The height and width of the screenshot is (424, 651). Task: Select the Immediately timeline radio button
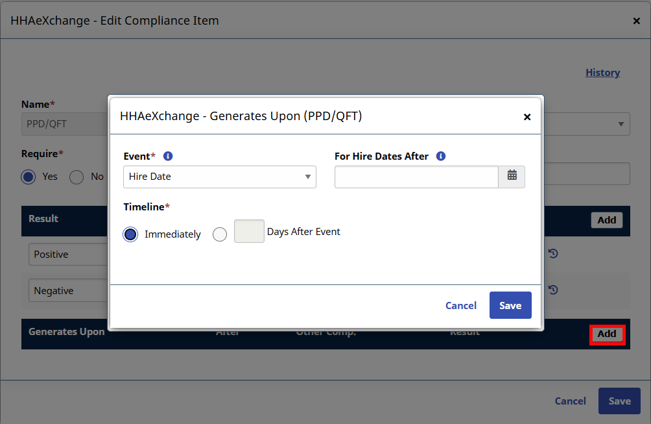[130, 234]
